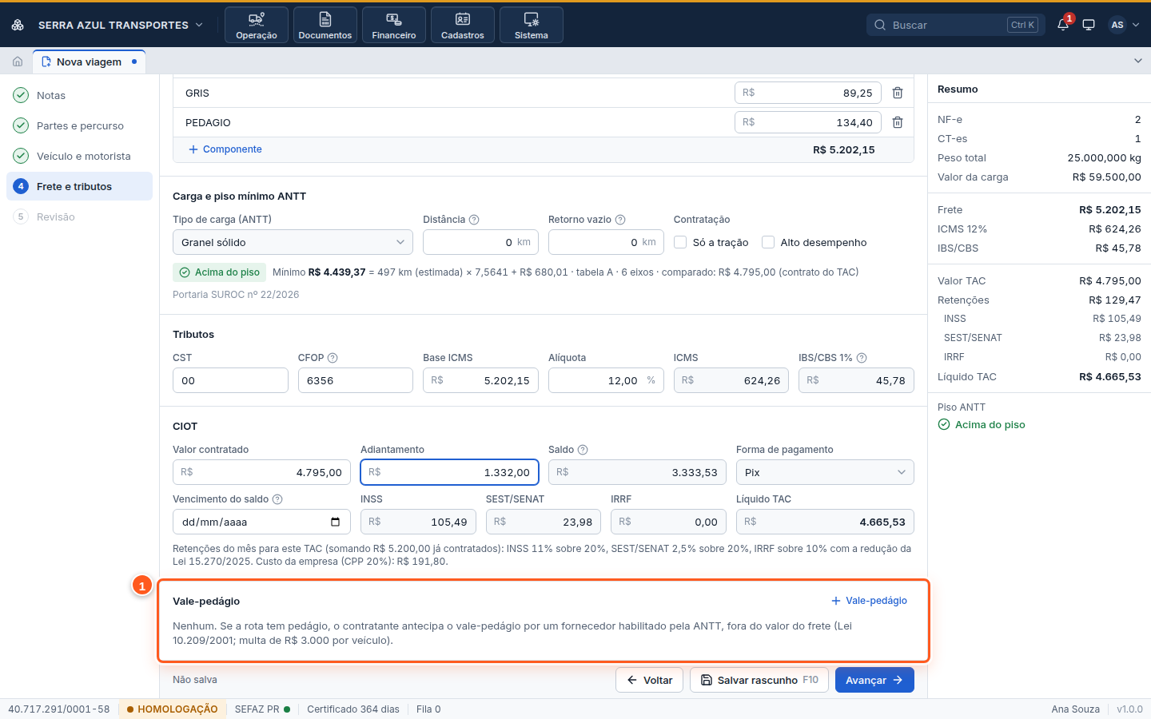The width and height of the screenshot is (1151, 719).
Task: Open the AS user avatar
Action: 1117,25
